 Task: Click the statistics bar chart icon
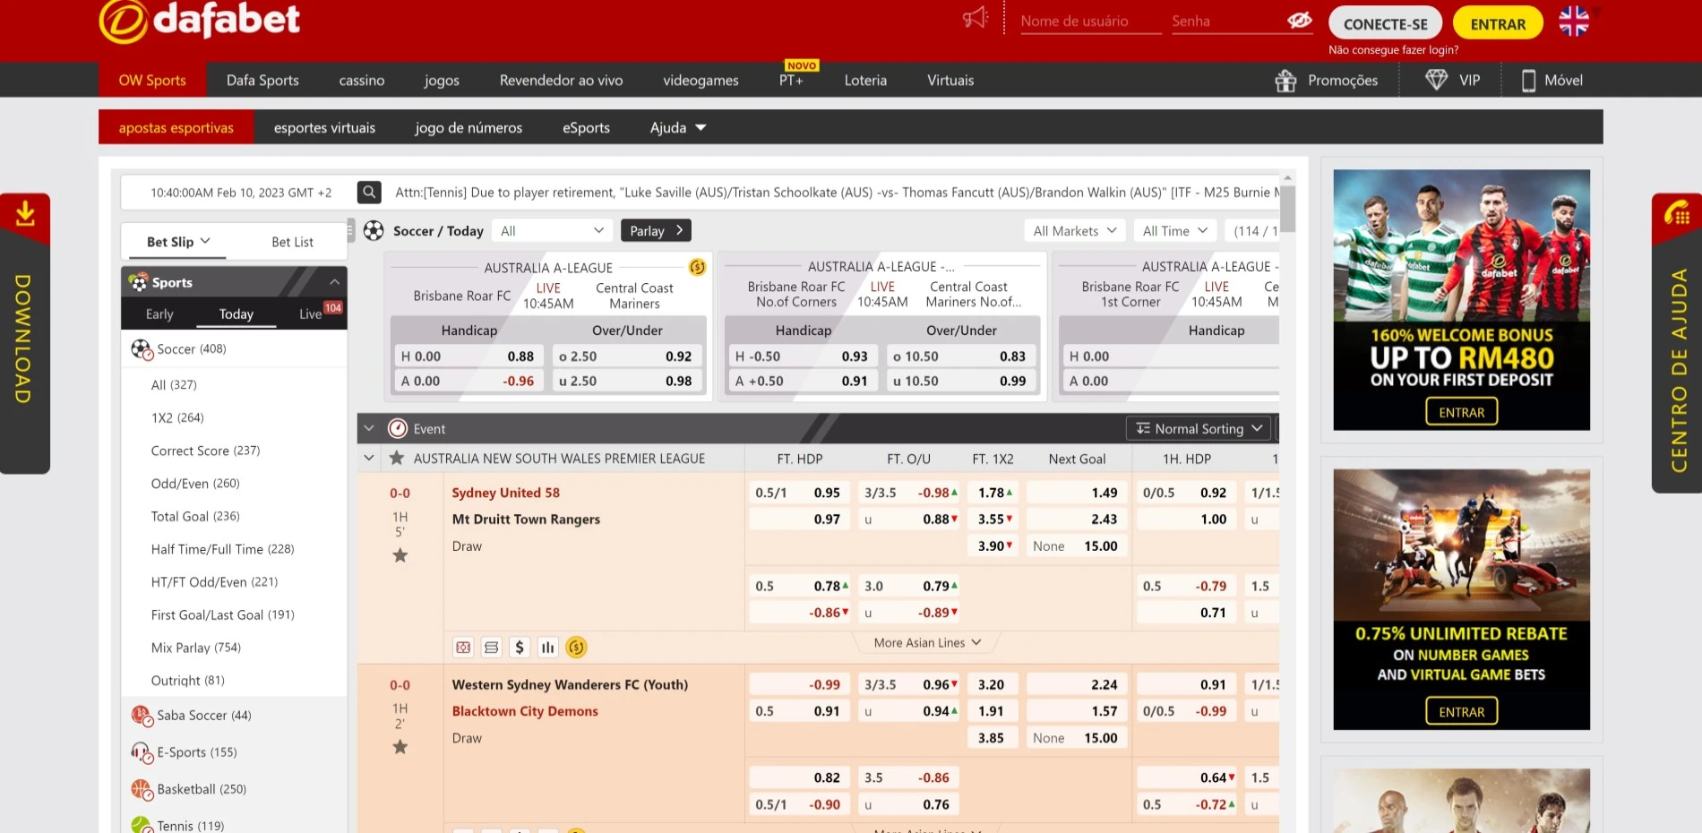click(x=548, y=647)
